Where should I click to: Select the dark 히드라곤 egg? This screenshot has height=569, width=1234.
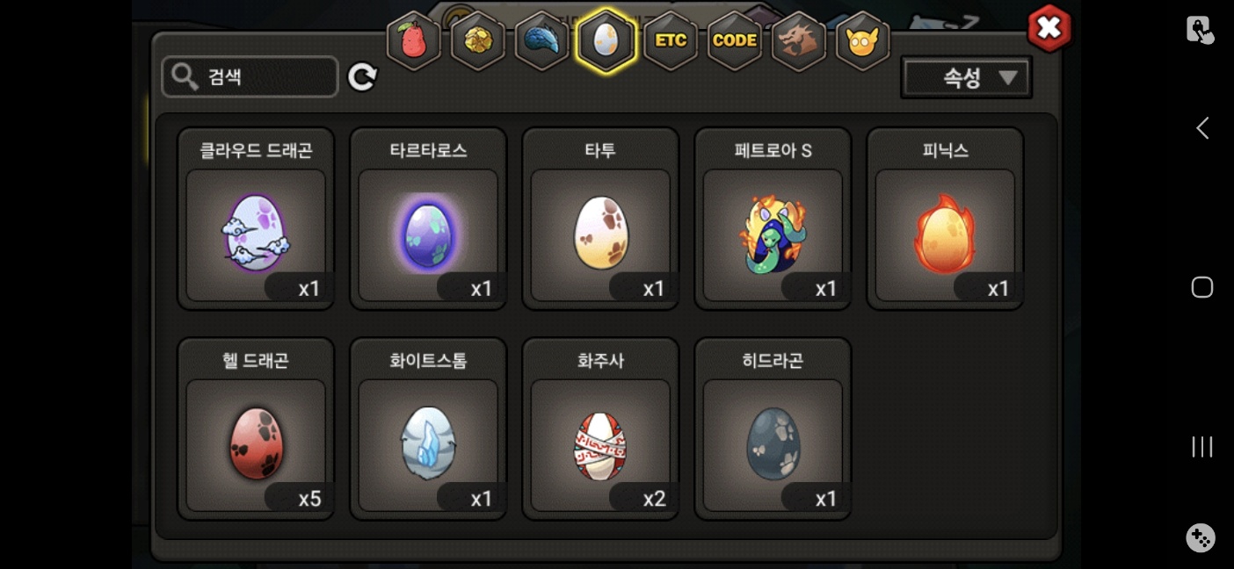(773, 429)
